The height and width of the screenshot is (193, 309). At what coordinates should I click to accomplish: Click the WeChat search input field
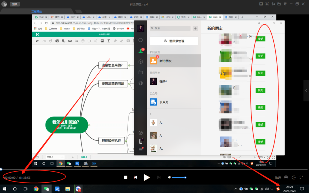(x=170, y=29)
